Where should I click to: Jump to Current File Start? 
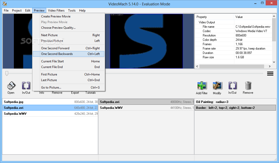point(69,61)
